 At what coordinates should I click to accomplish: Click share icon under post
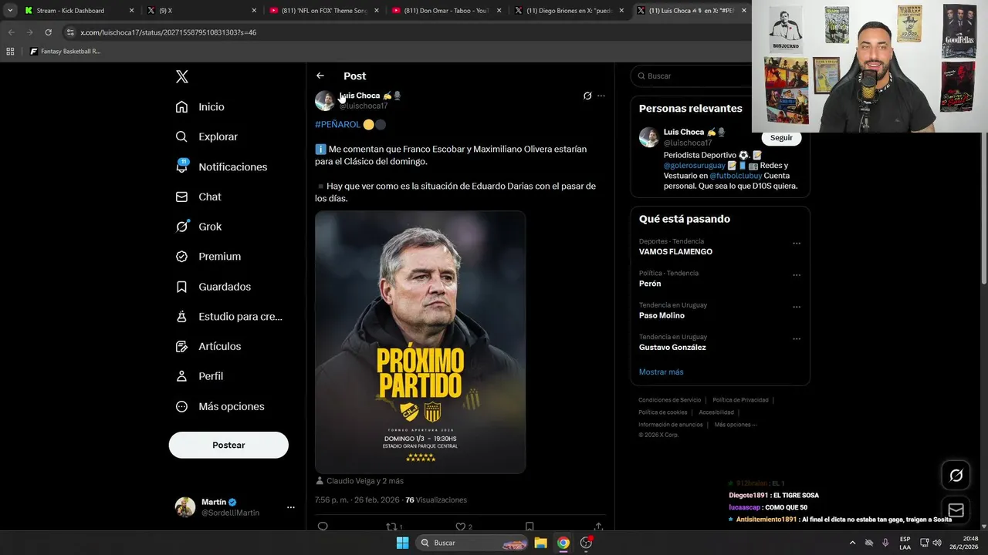pos(598,526)
